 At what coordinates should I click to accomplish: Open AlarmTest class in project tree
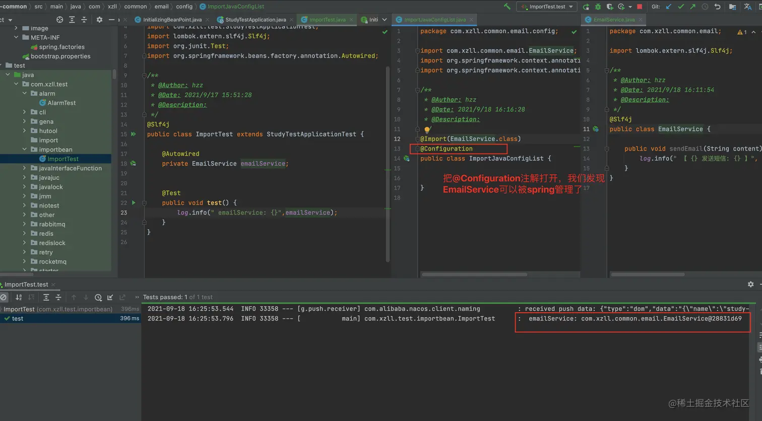(61, 103)
